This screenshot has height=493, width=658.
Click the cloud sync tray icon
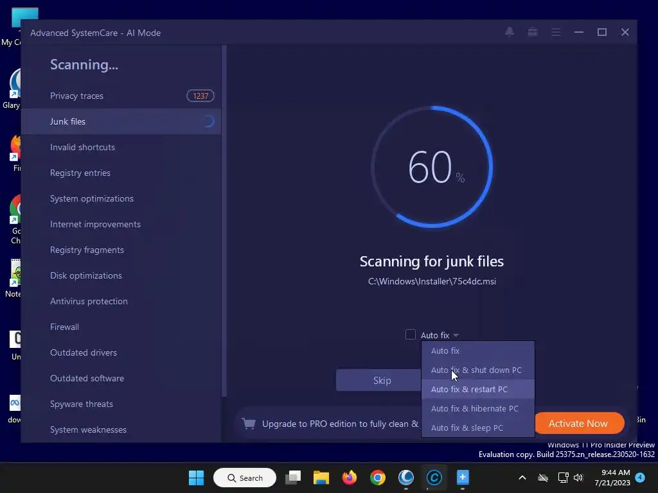pyautogui.click(x=543, y=478)
